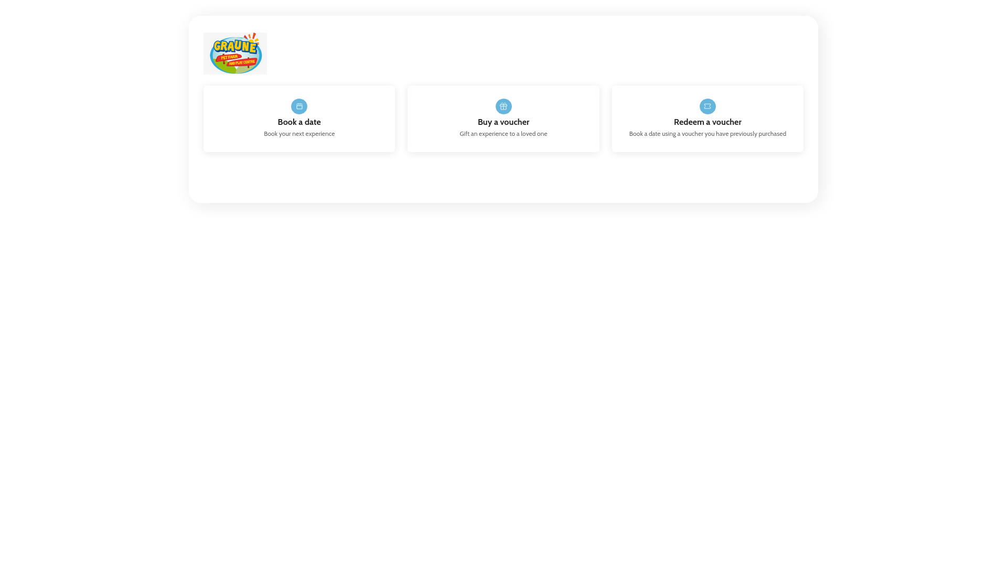Select the 'Book a date' heading
This screenshot has height=577, width=1007.
(x=299, y=122)
